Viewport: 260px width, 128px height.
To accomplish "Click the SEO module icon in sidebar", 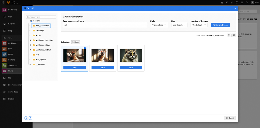I will pos(4,49).
